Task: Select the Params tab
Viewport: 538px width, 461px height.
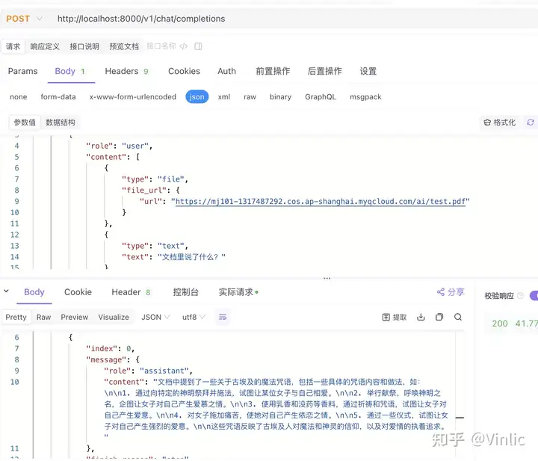Action: pyautogui.click(x=22, y=71)
